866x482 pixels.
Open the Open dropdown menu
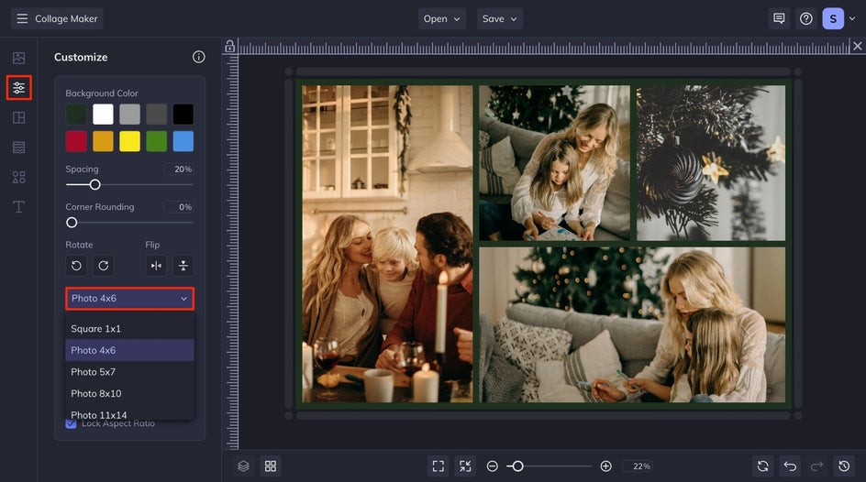click(442, 18)
